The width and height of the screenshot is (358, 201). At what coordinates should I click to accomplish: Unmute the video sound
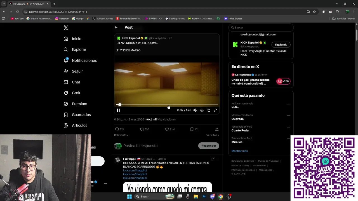coord(195,110)
